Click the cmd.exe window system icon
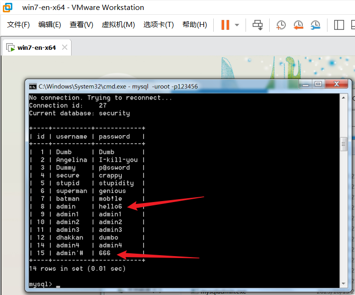 pyautogui.click(x=33, y=86)
